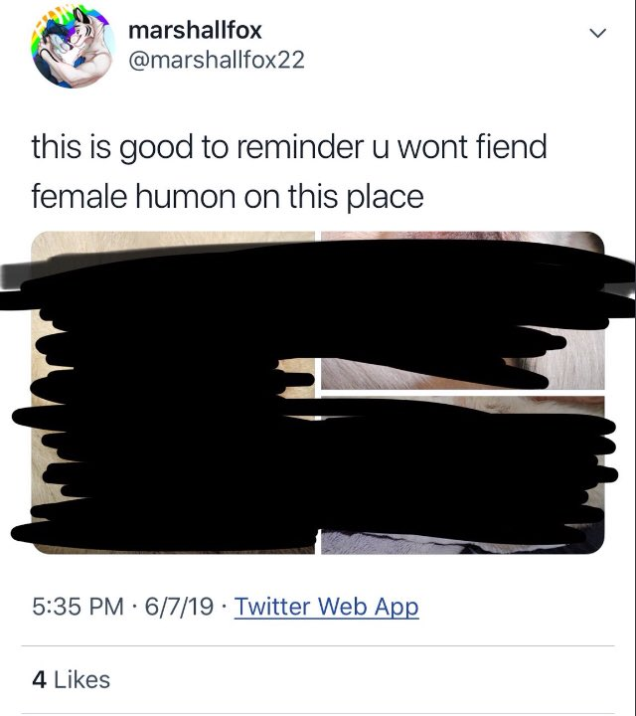Click the number 4 in likes count

coord(39,679)
